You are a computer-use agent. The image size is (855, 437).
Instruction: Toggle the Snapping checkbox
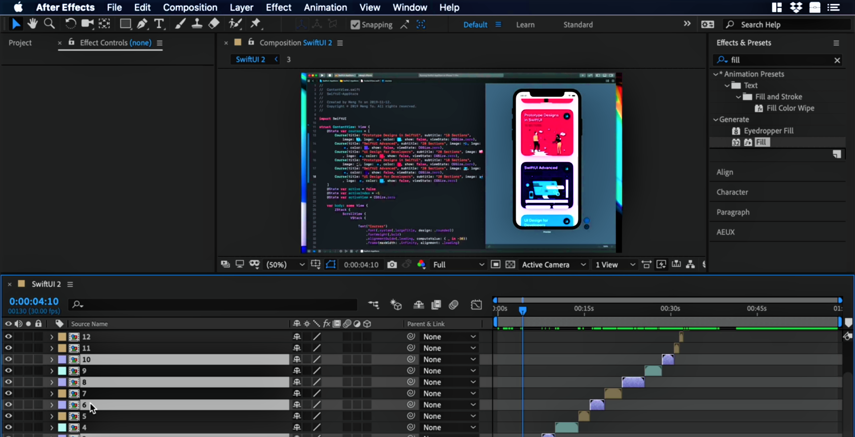(355, 25)
